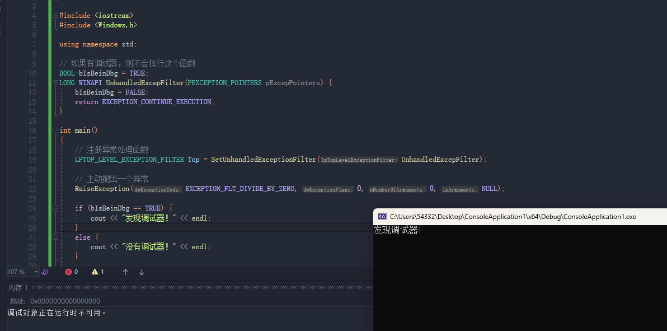Click EXCEPTION_CONTINUE_EXECUTION on line 13
This screenshot has height=331, width=667.
(x=157, y=102)
